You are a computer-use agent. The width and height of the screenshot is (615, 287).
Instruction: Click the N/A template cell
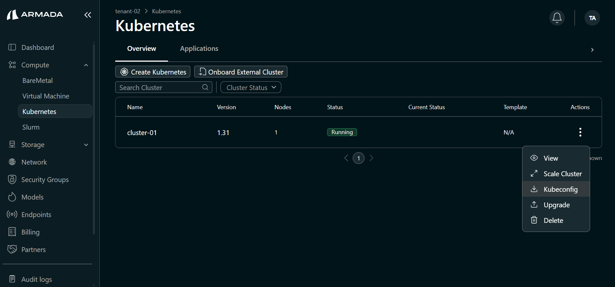(509, 132)
